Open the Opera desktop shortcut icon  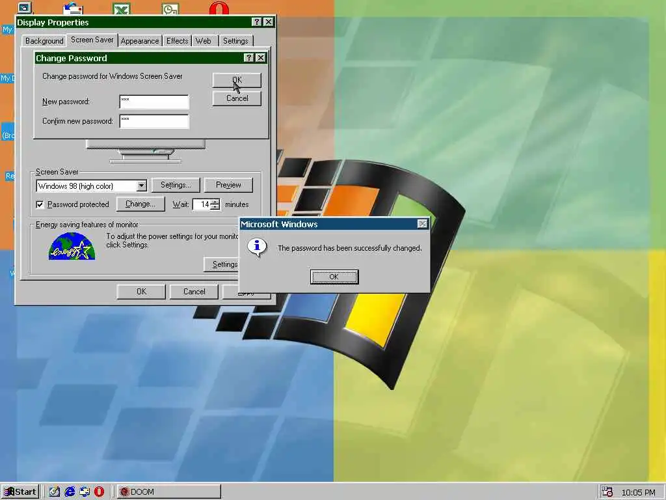click(219, 8)
